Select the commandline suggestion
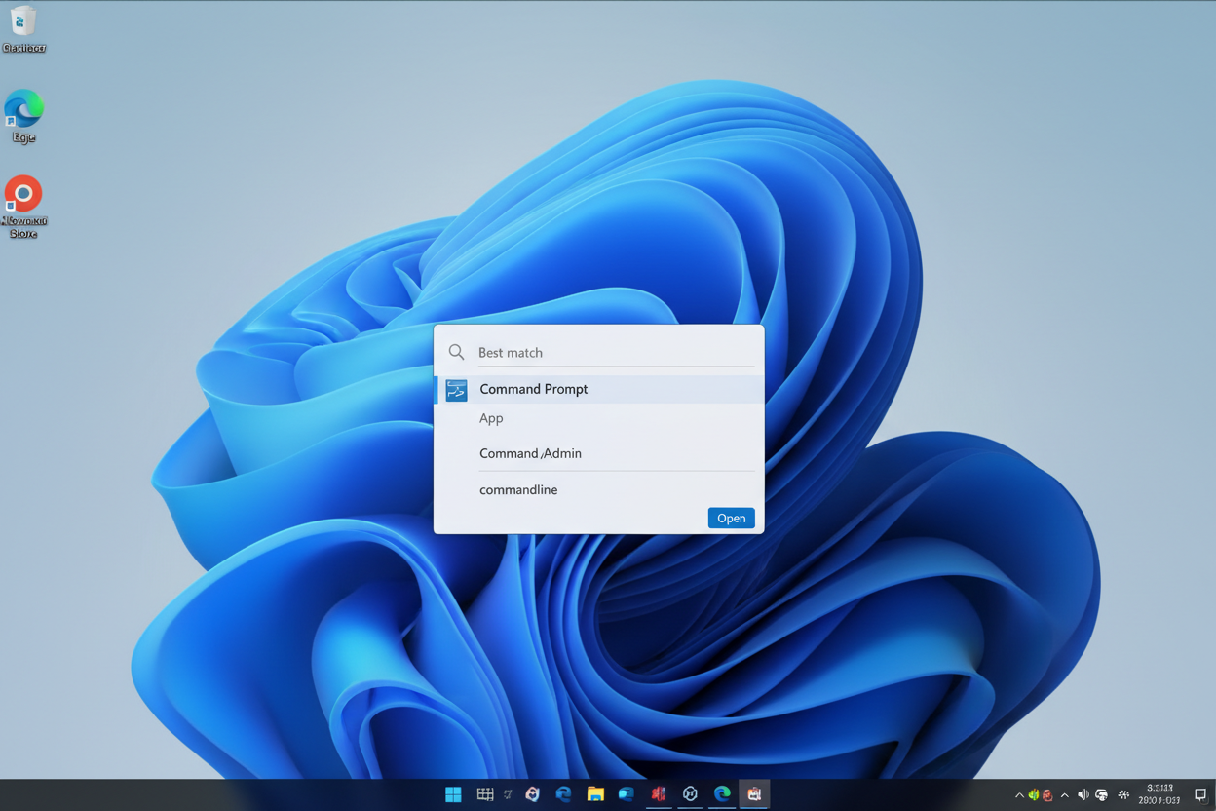 click(x=518, y=489)
